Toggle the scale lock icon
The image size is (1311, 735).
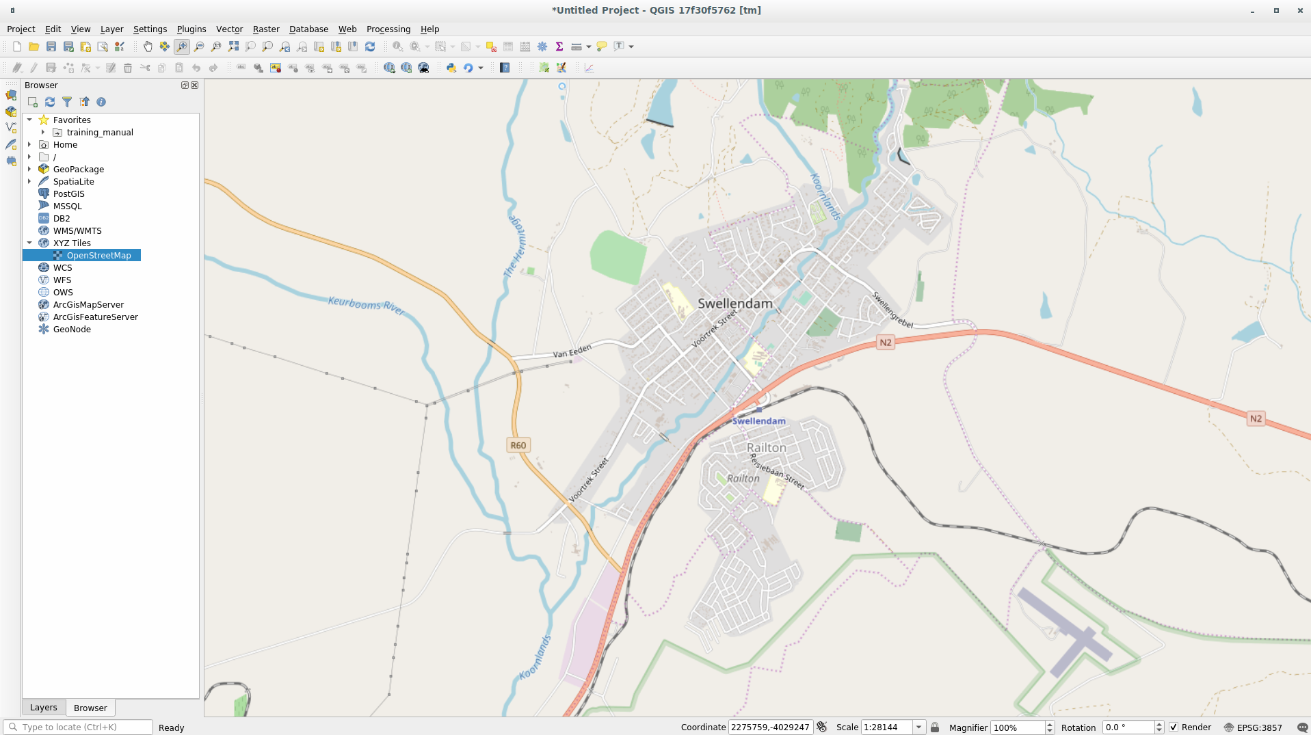935,727
